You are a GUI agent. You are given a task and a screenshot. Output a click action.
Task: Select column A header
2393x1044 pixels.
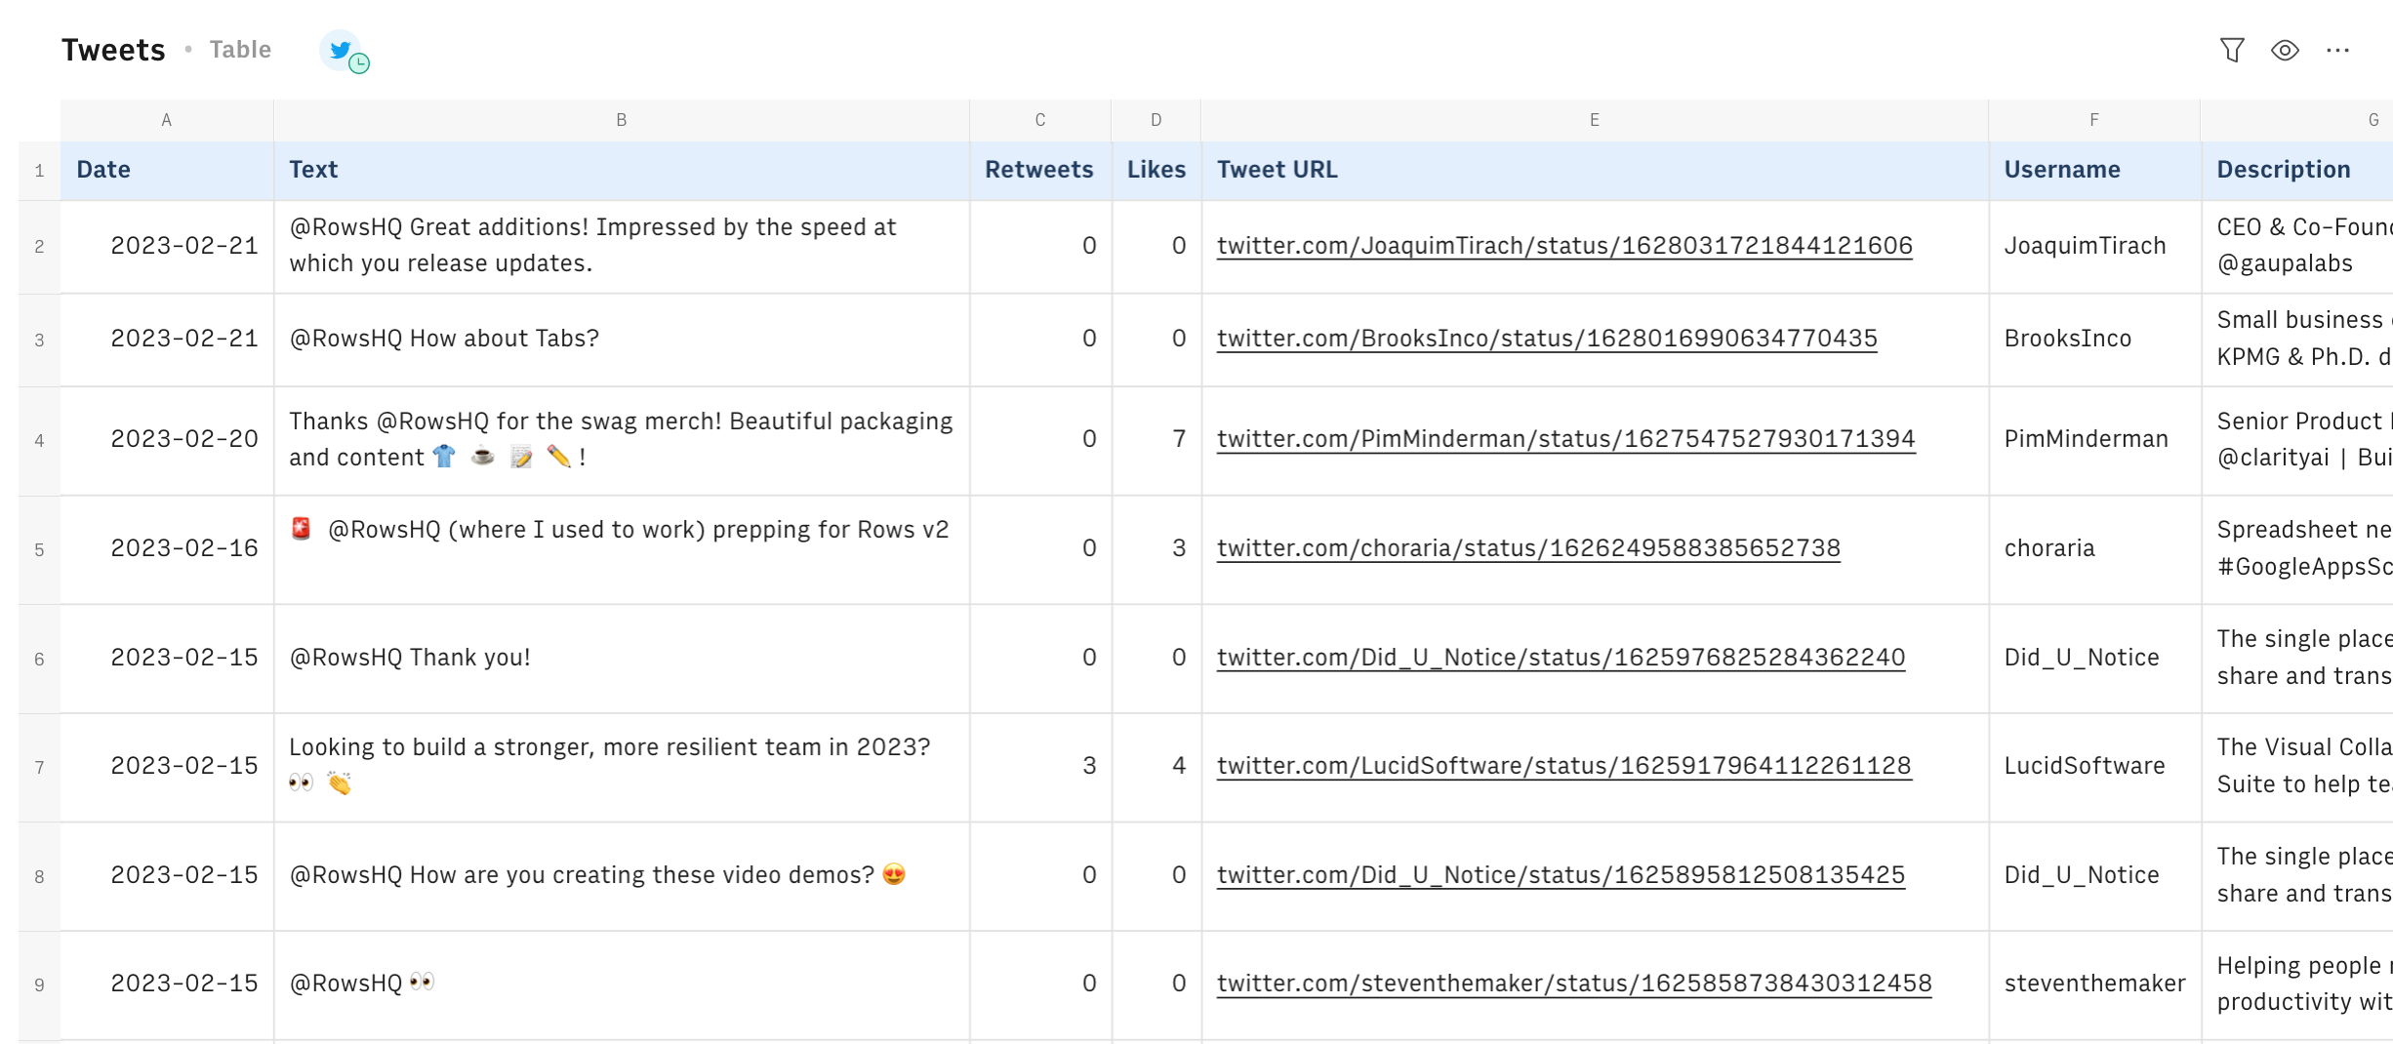tap(167, 120)
